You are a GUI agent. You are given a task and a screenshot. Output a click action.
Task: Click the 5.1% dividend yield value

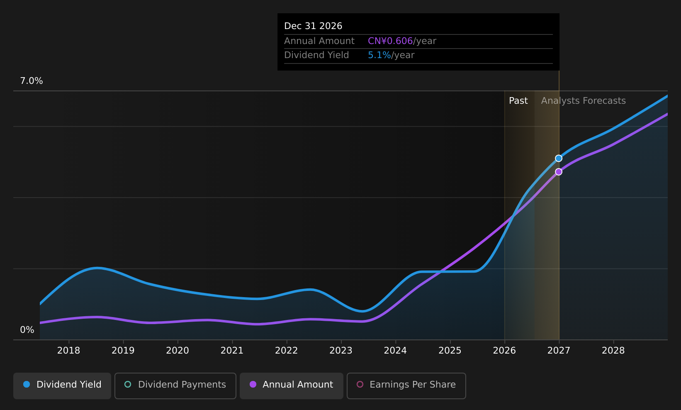point(379,55)
